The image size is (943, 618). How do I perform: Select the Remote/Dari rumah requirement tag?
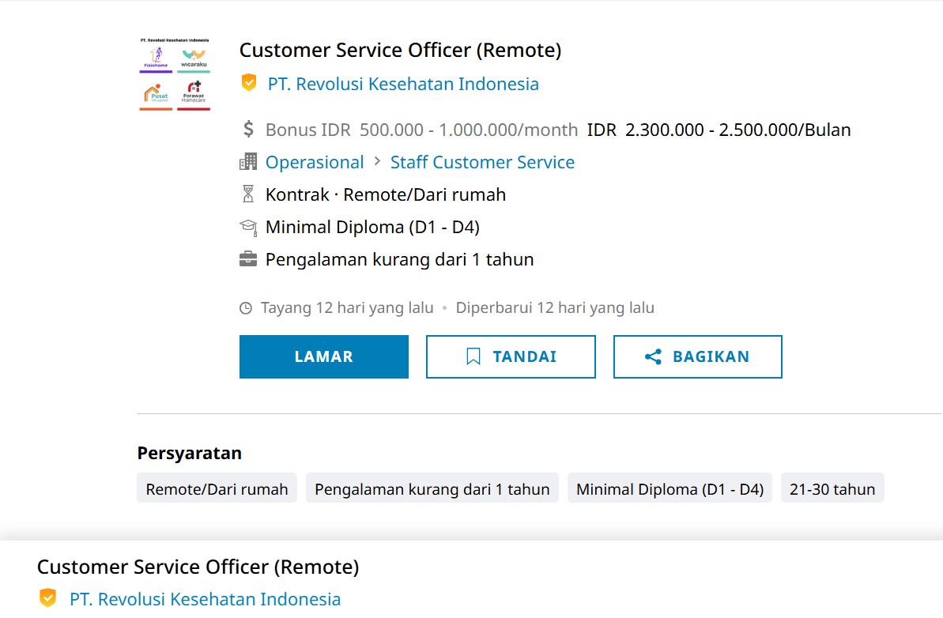[x=217, y=488]
